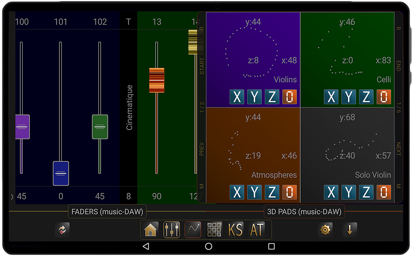Image resolution: width=414 pixels, height=256 pixels.
Task: Click the blue fader handle on channel 101
Action: tap(61, 173)
